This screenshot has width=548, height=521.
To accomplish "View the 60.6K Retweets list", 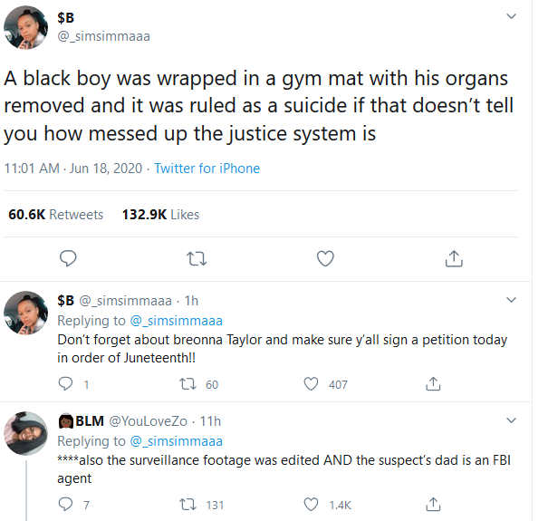I will point(56,215).
